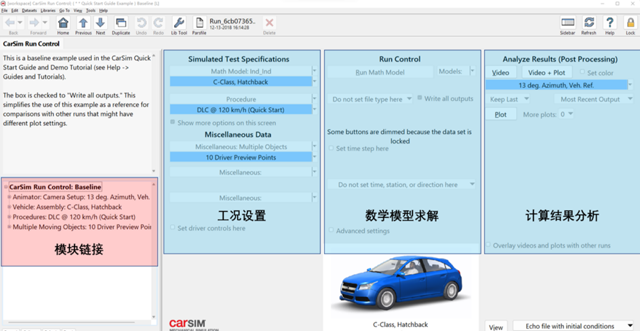Select CarSim Run Control: Baseline tree root
640x331 pixels.
[55, 187]
